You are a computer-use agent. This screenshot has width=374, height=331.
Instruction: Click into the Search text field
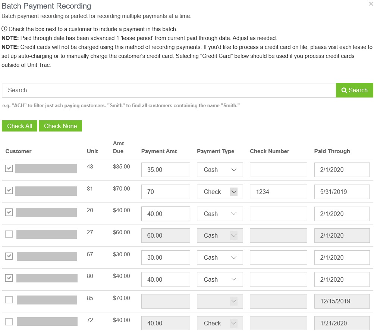(x=168, y=90)
